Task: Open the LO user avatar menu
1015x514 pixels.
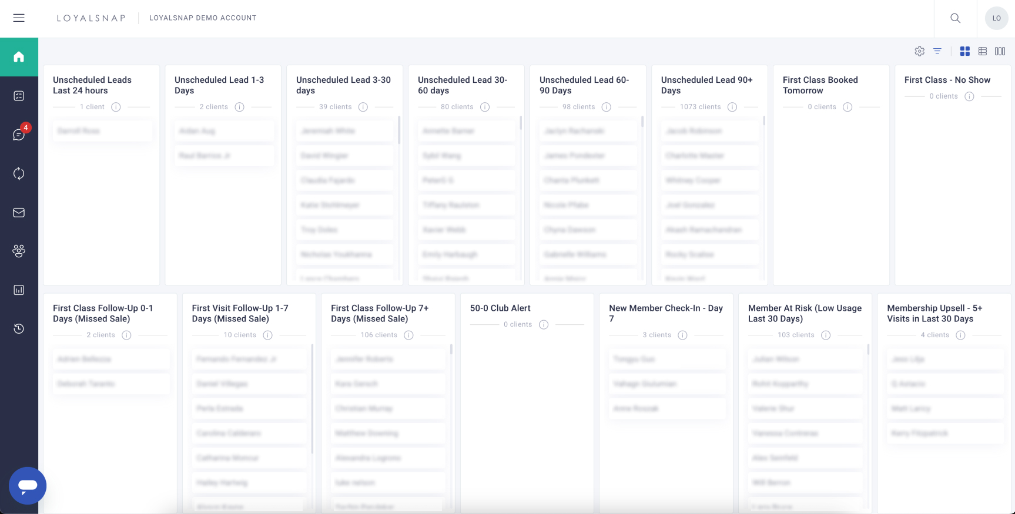Action: [996, 18]
